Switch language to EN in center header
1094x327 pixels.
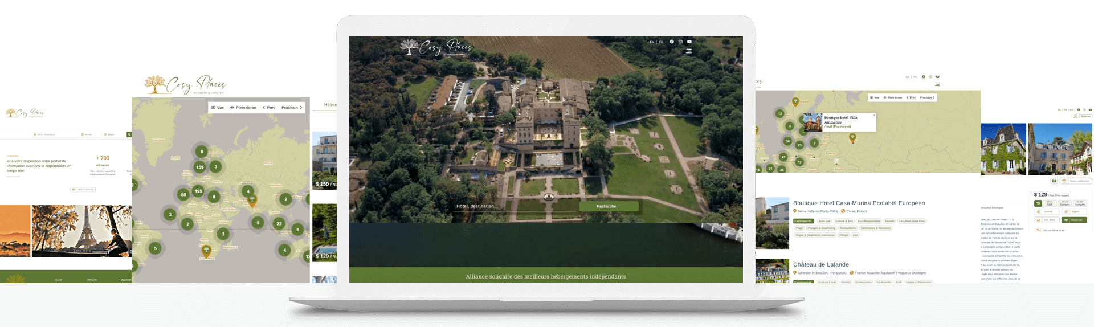(652, 42)
